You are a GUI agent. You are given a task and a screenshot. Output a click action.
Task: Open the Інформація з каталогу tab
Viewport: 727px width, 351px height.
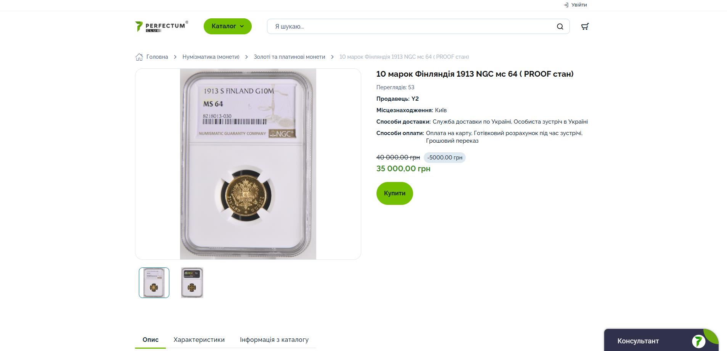click(x=274, y=340)
